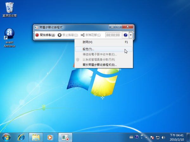Click the Show Desktop strip at taskbar end

pyautogui.click(x=188, y=137)
